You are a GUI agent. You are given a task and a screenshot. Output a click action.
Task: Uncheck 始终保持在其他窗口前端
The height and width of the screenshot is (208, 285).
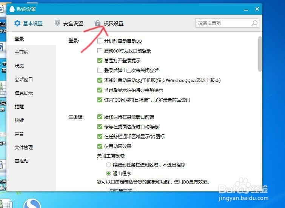[100, 117]
